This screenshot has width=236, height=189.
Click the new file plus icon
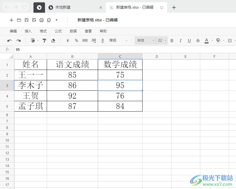(12, 20)
